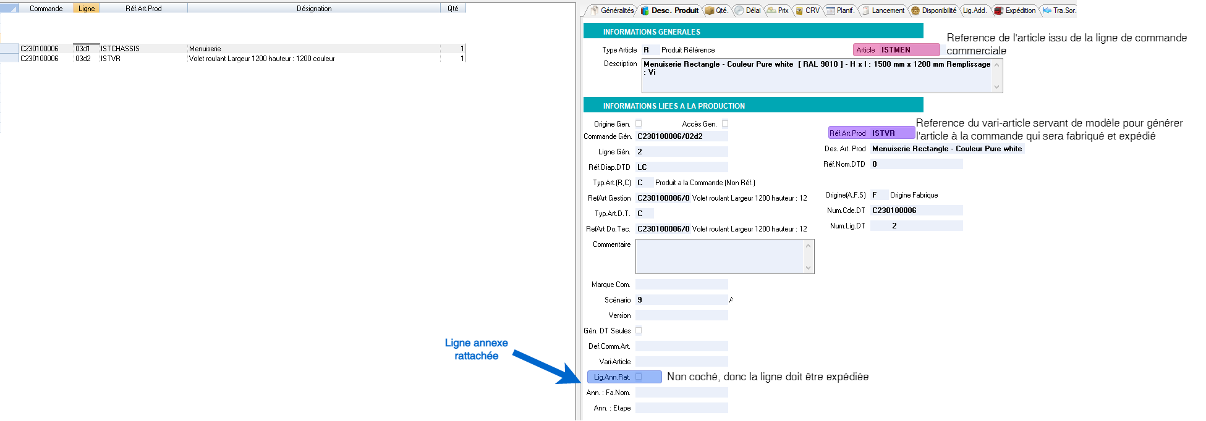
Task: Select the Prix tab with money icon
Action: [x=778, y=10]
